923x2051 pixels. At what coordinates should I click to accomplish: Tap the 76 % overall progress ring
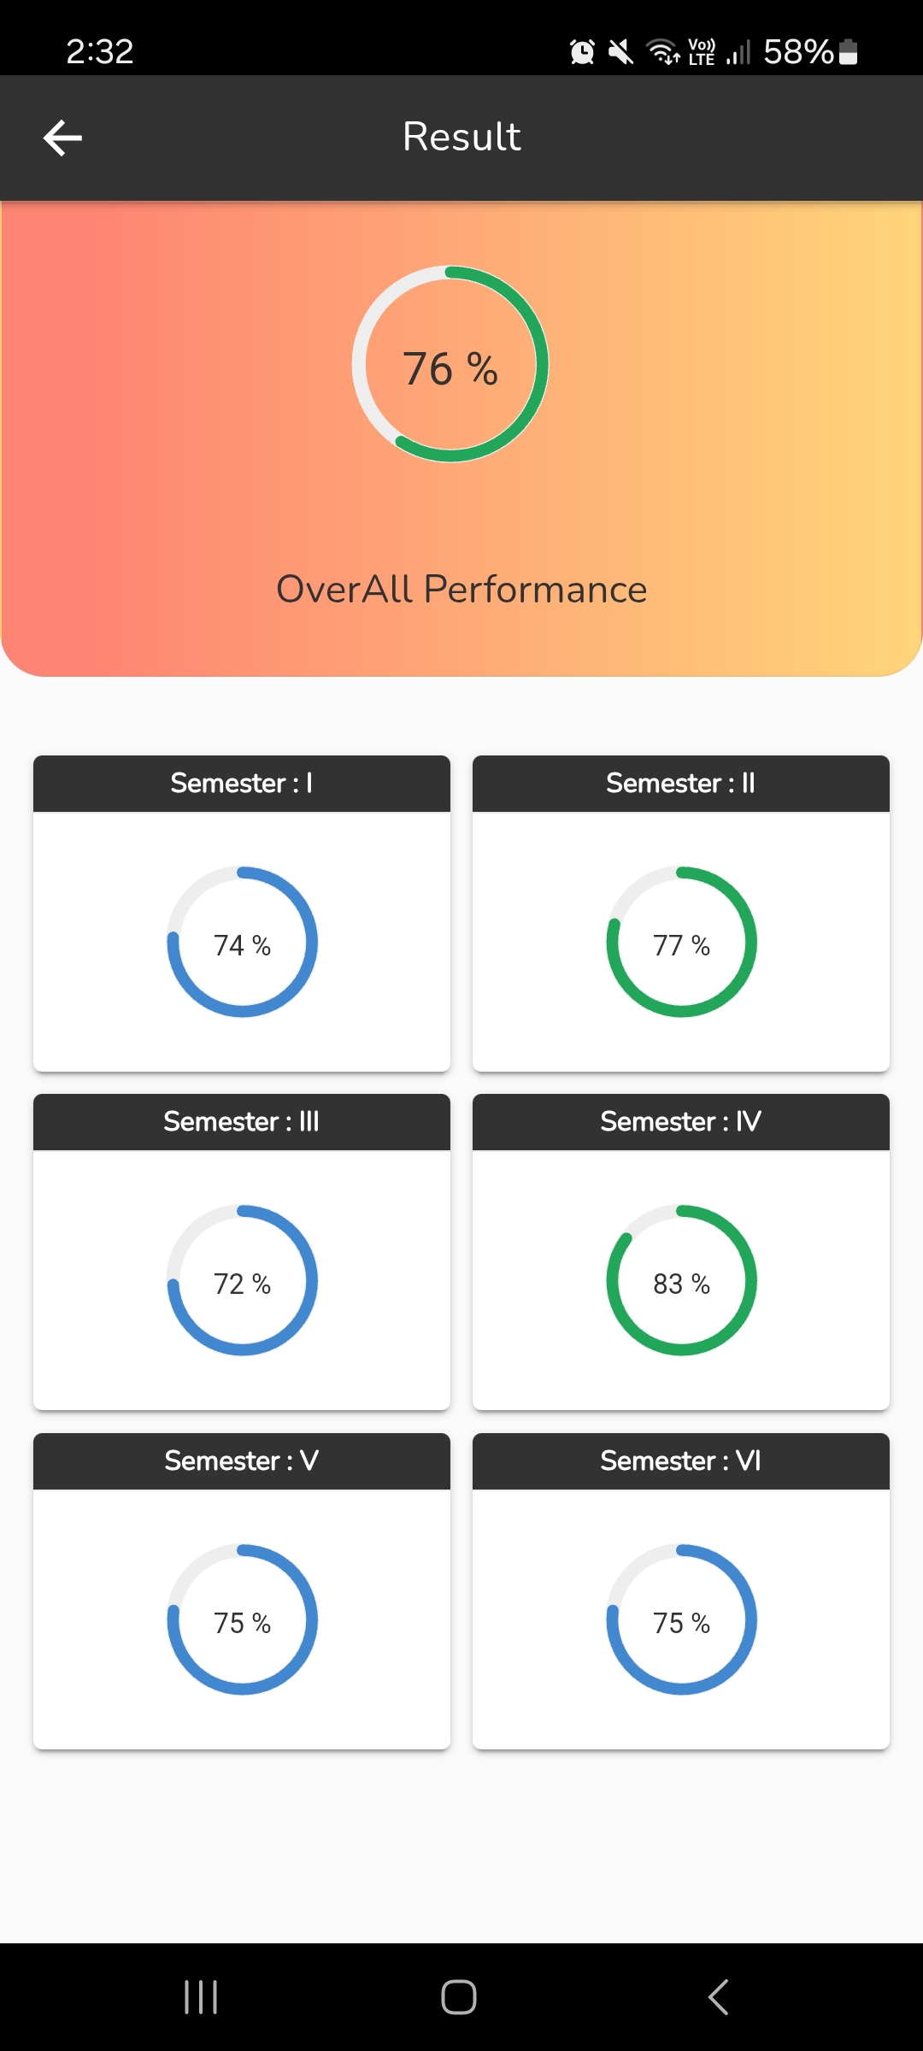pos(450,365)
